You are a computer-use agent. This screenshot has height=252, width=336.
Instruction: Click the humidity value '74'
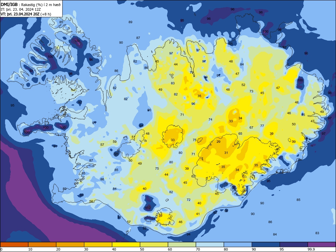[210, 120]
